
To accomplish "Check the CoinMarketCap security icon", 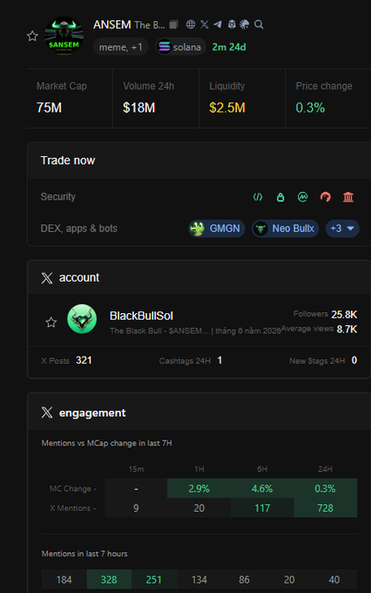I will (302, 197).
